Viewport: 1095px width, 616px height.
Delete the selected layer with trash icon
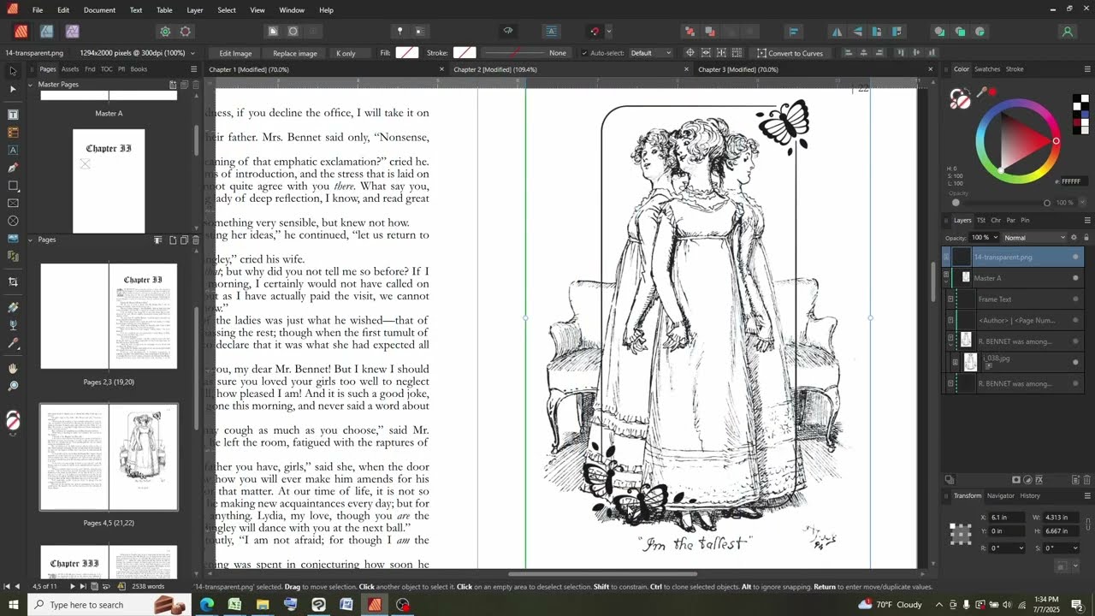(x=1087, y=480)
